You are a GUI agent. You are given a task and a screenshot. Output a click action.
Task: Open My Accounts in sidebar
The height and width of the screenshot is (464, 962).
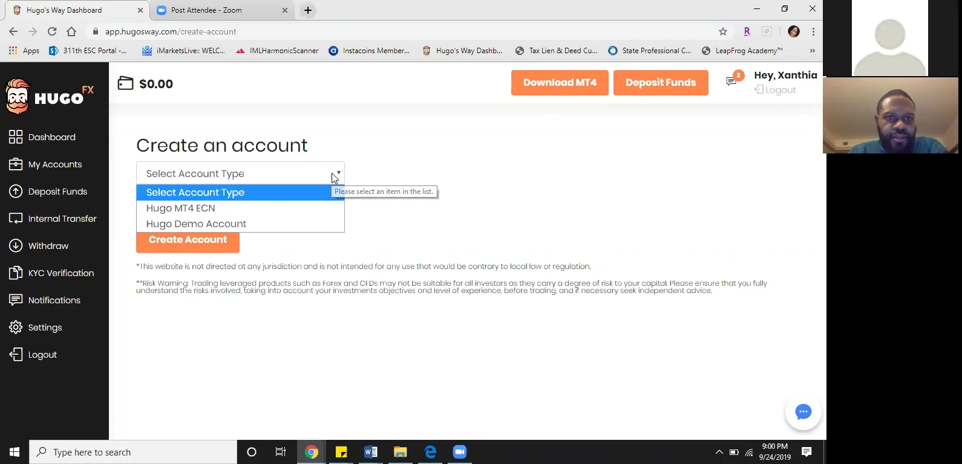click(45, 164)
